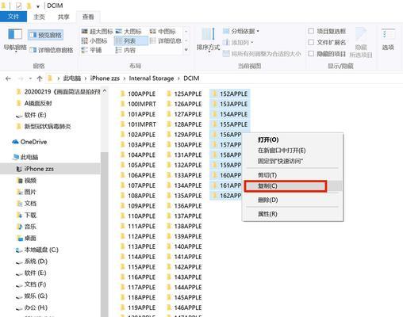Image resolution: width=403 pixels, height=317 pixels.
Task: Open recent locations dropdown arrow
Action: (30, 78)
